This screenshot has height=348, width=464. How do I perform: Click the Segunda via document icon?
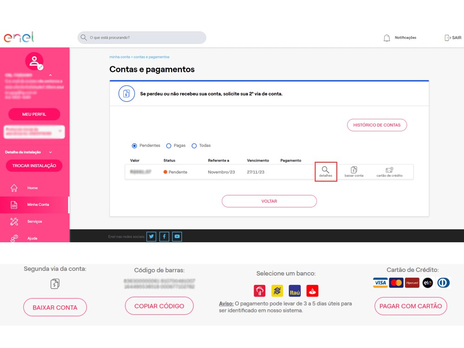coord(55,284)
